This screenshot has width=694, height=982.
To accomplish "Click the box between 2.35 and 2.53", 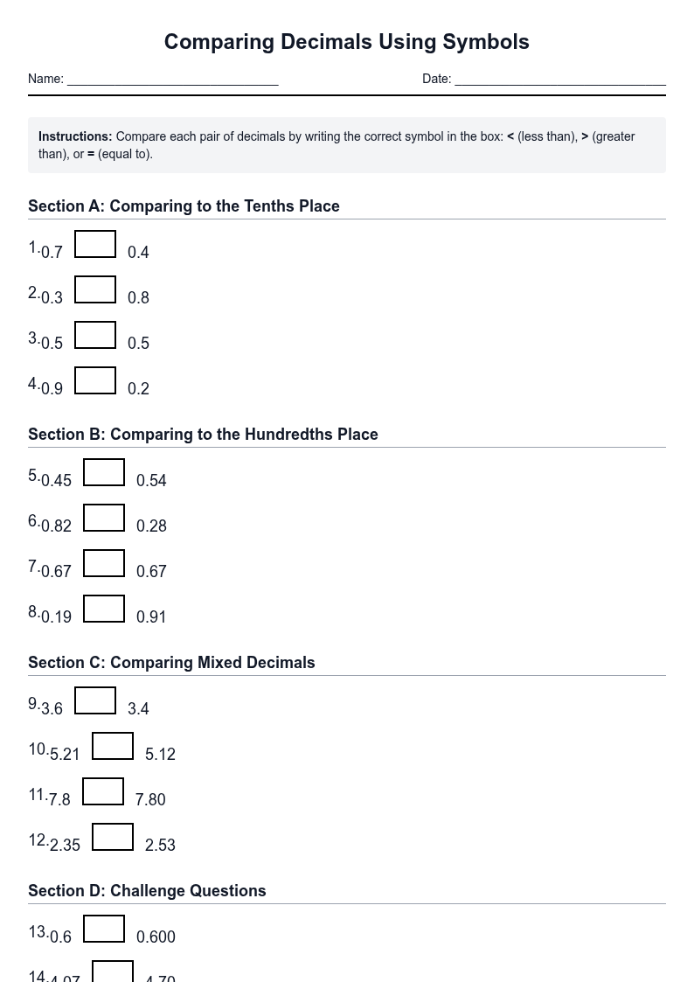I will click(x=113, y=837).
